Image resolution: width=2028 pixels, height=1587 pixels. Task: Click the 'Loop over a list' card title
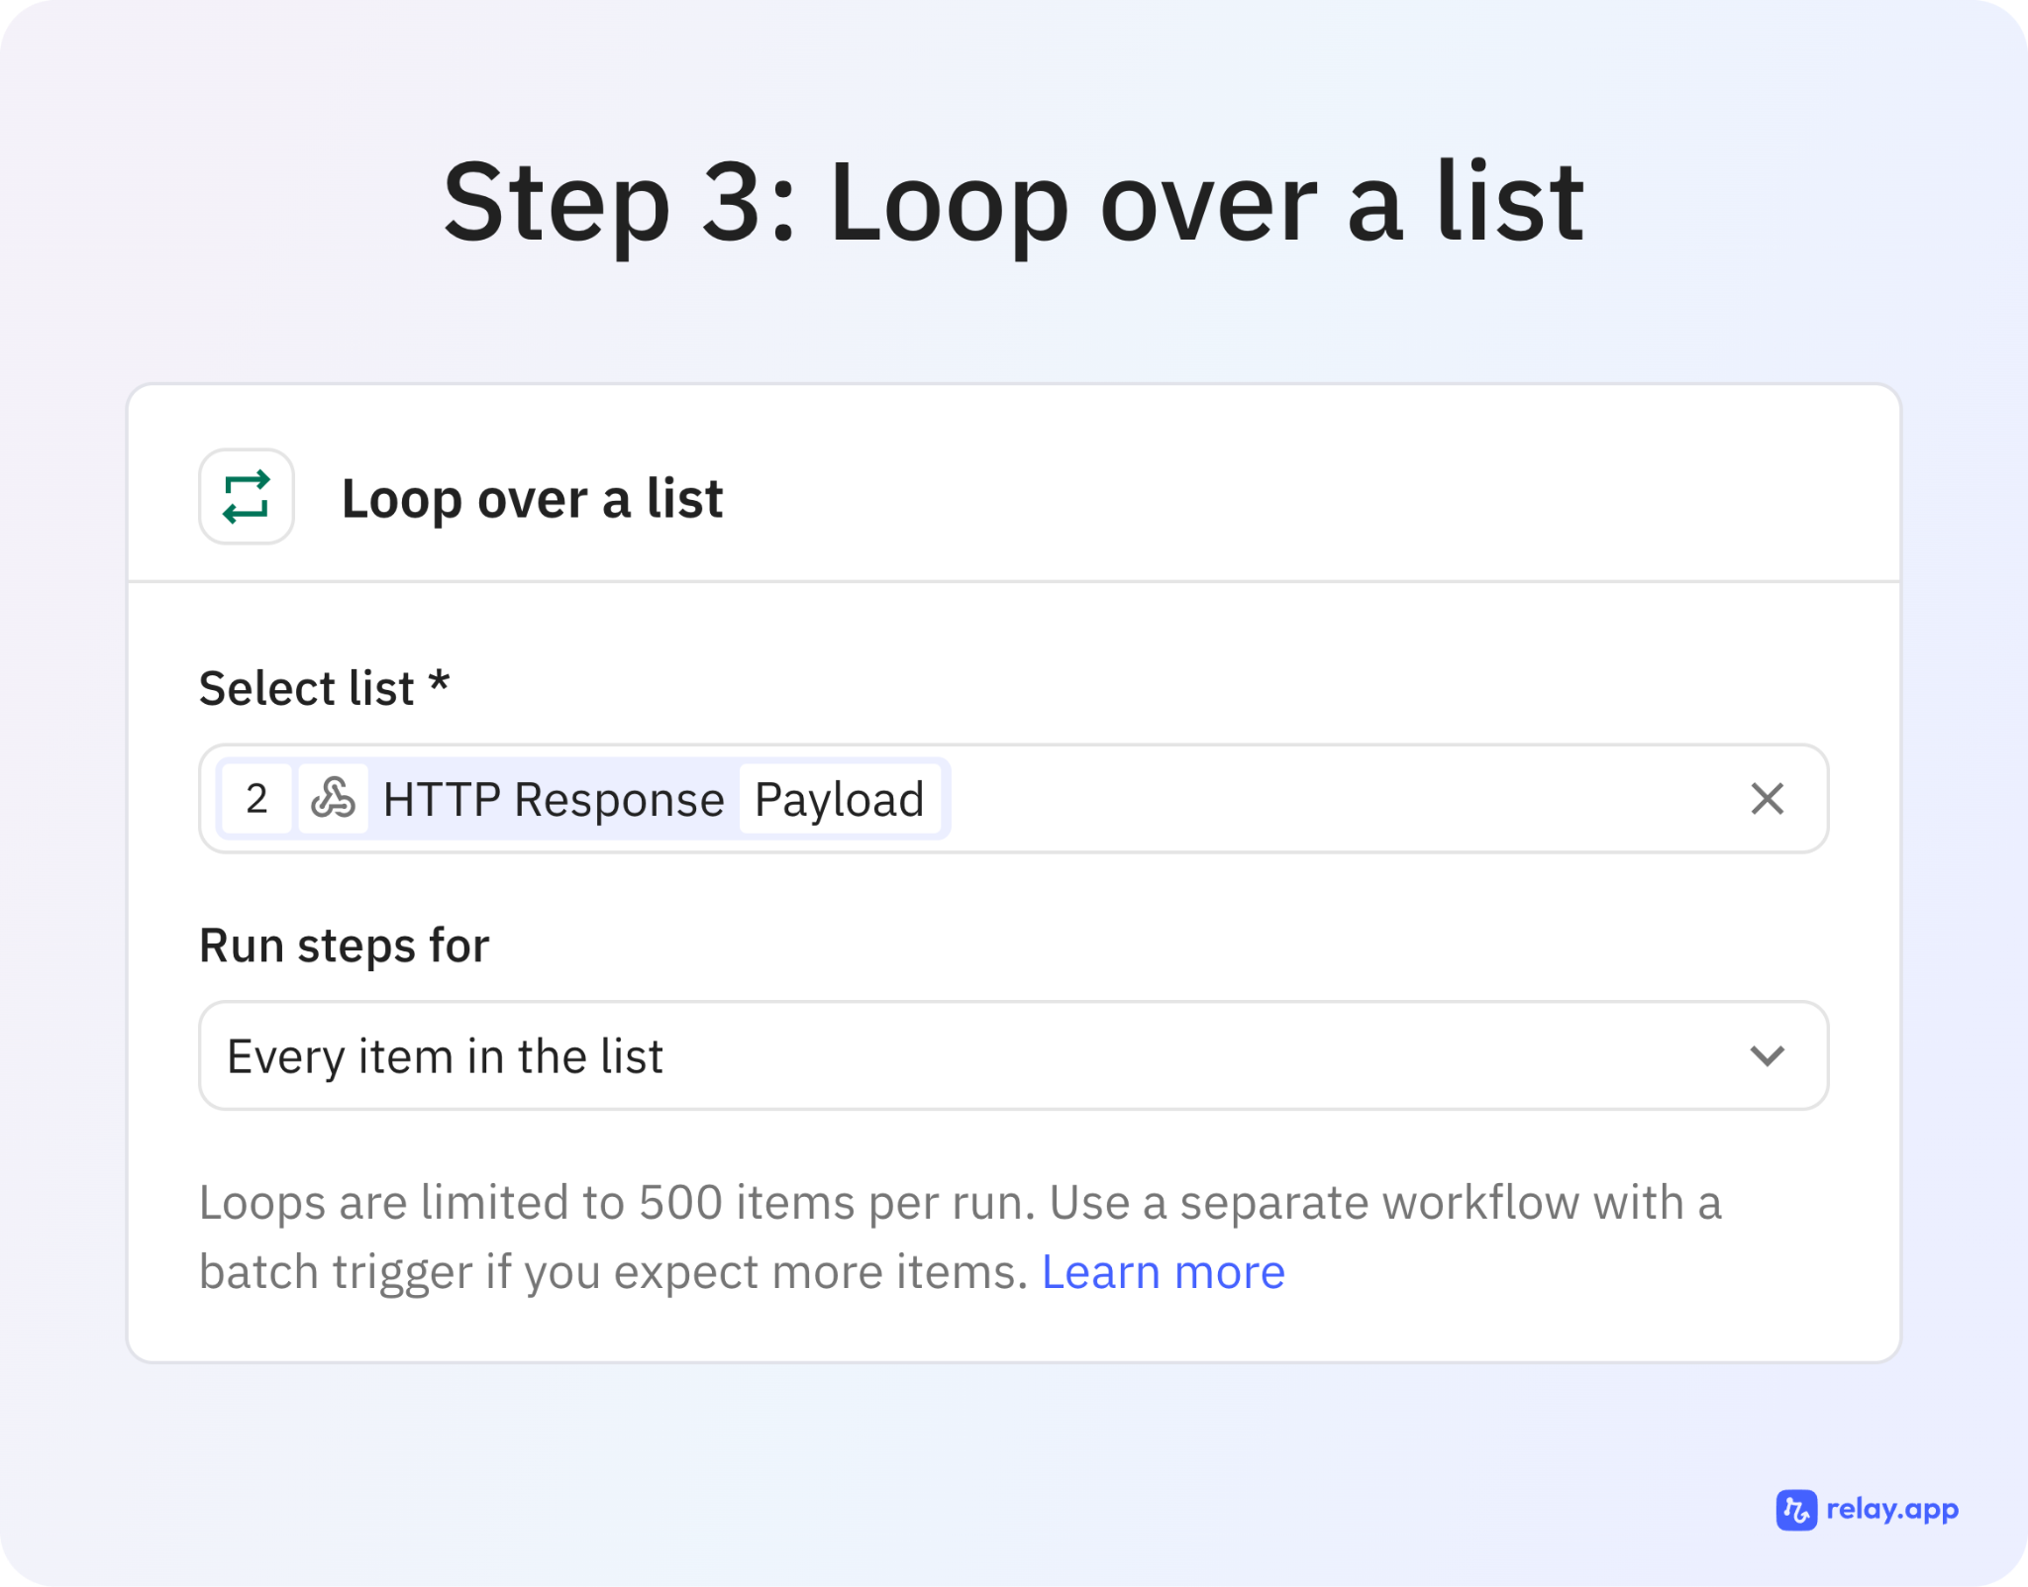tap(532, 498)
